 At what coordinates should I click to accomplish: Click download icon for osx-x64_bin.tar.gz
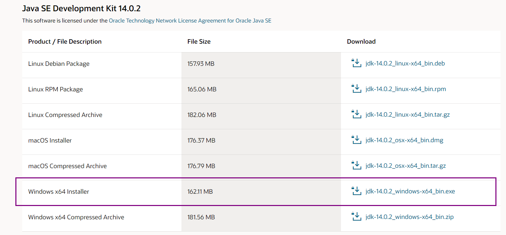point(356,165)
